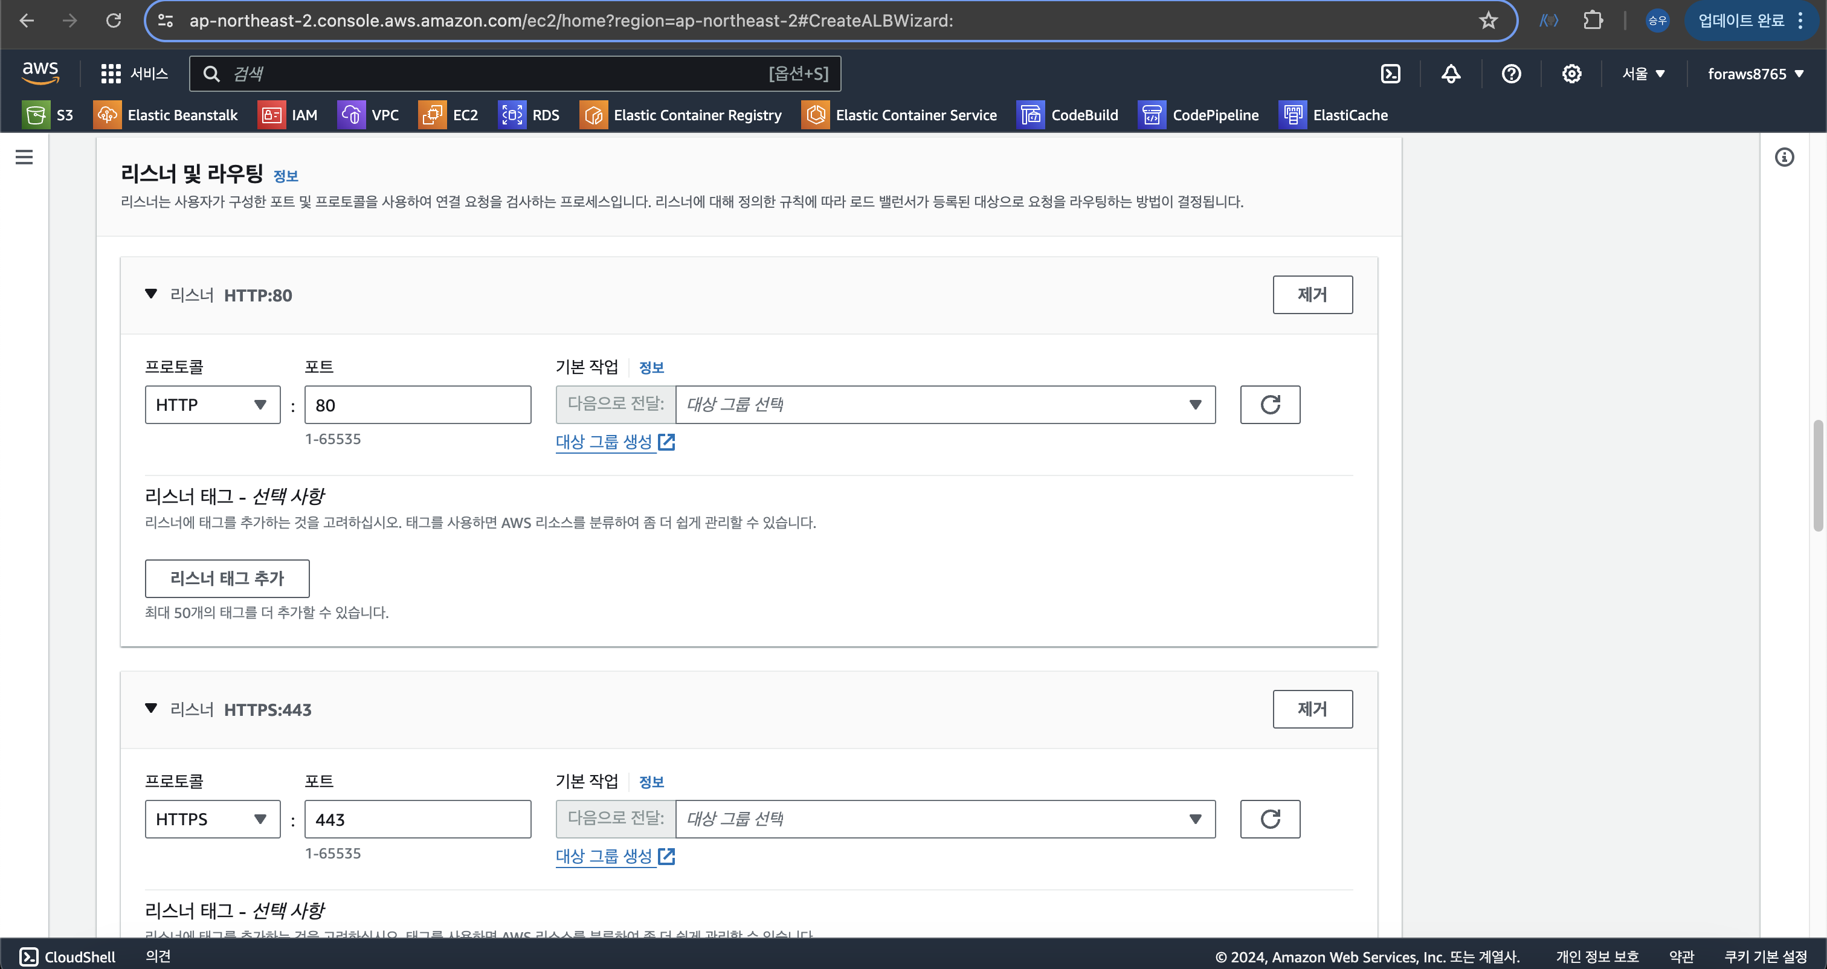Click the port 443 input field
The width and height of the screenshot is (1827, 969).
pos(417,819)
